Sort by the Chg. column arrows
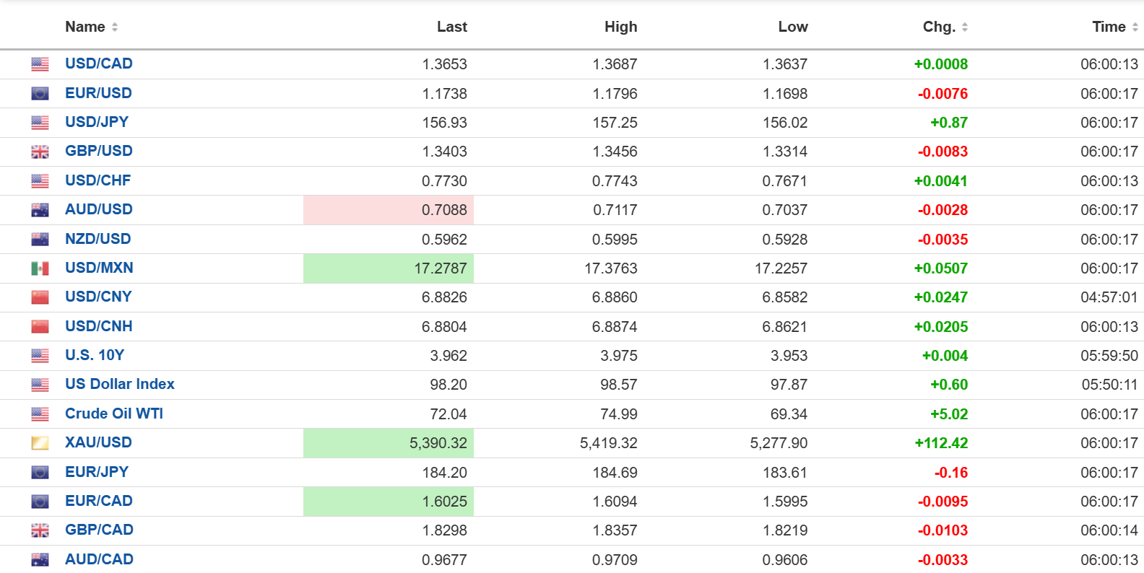The width and height of the screenshot is (1144, 573). pyautogui.click(x=965, y=27)
